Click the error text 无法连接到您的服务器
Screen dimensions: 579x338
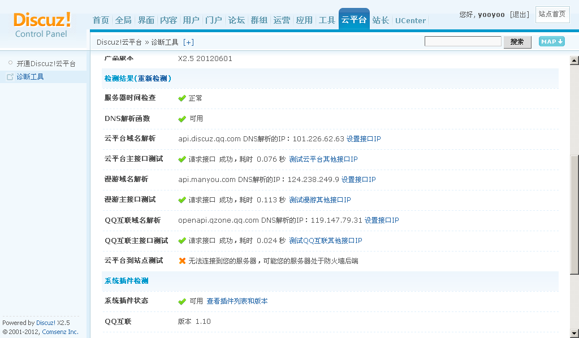tap(223, 261)
